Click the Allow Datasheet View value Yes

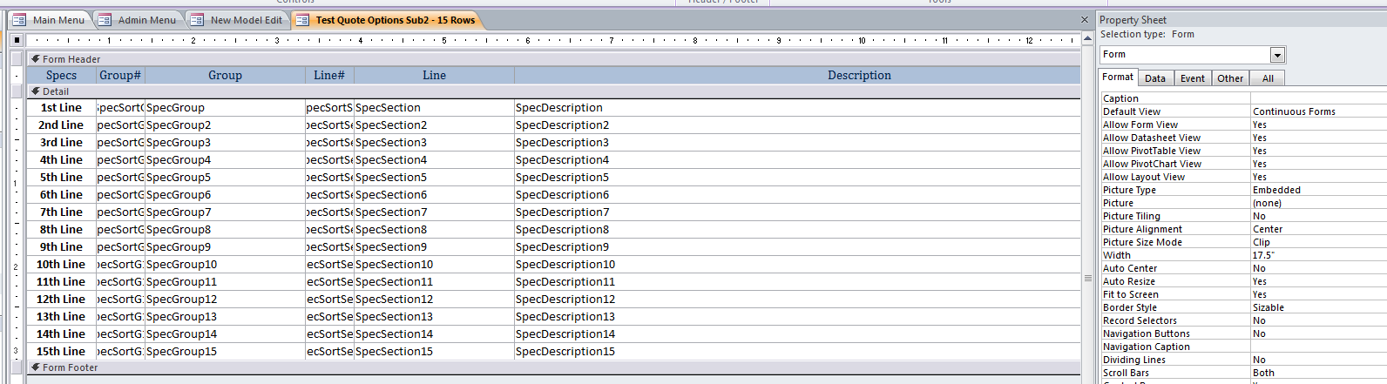1318,138
